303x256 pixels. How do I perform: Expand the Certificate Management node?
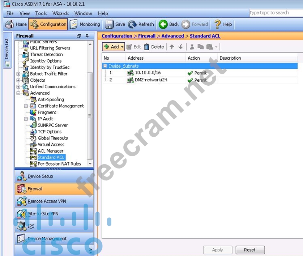coord(26,106)
